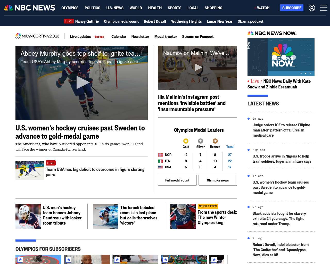Open the Health nav menu item
This screenshot has width=330, height=264.
[x=155, y=8]
